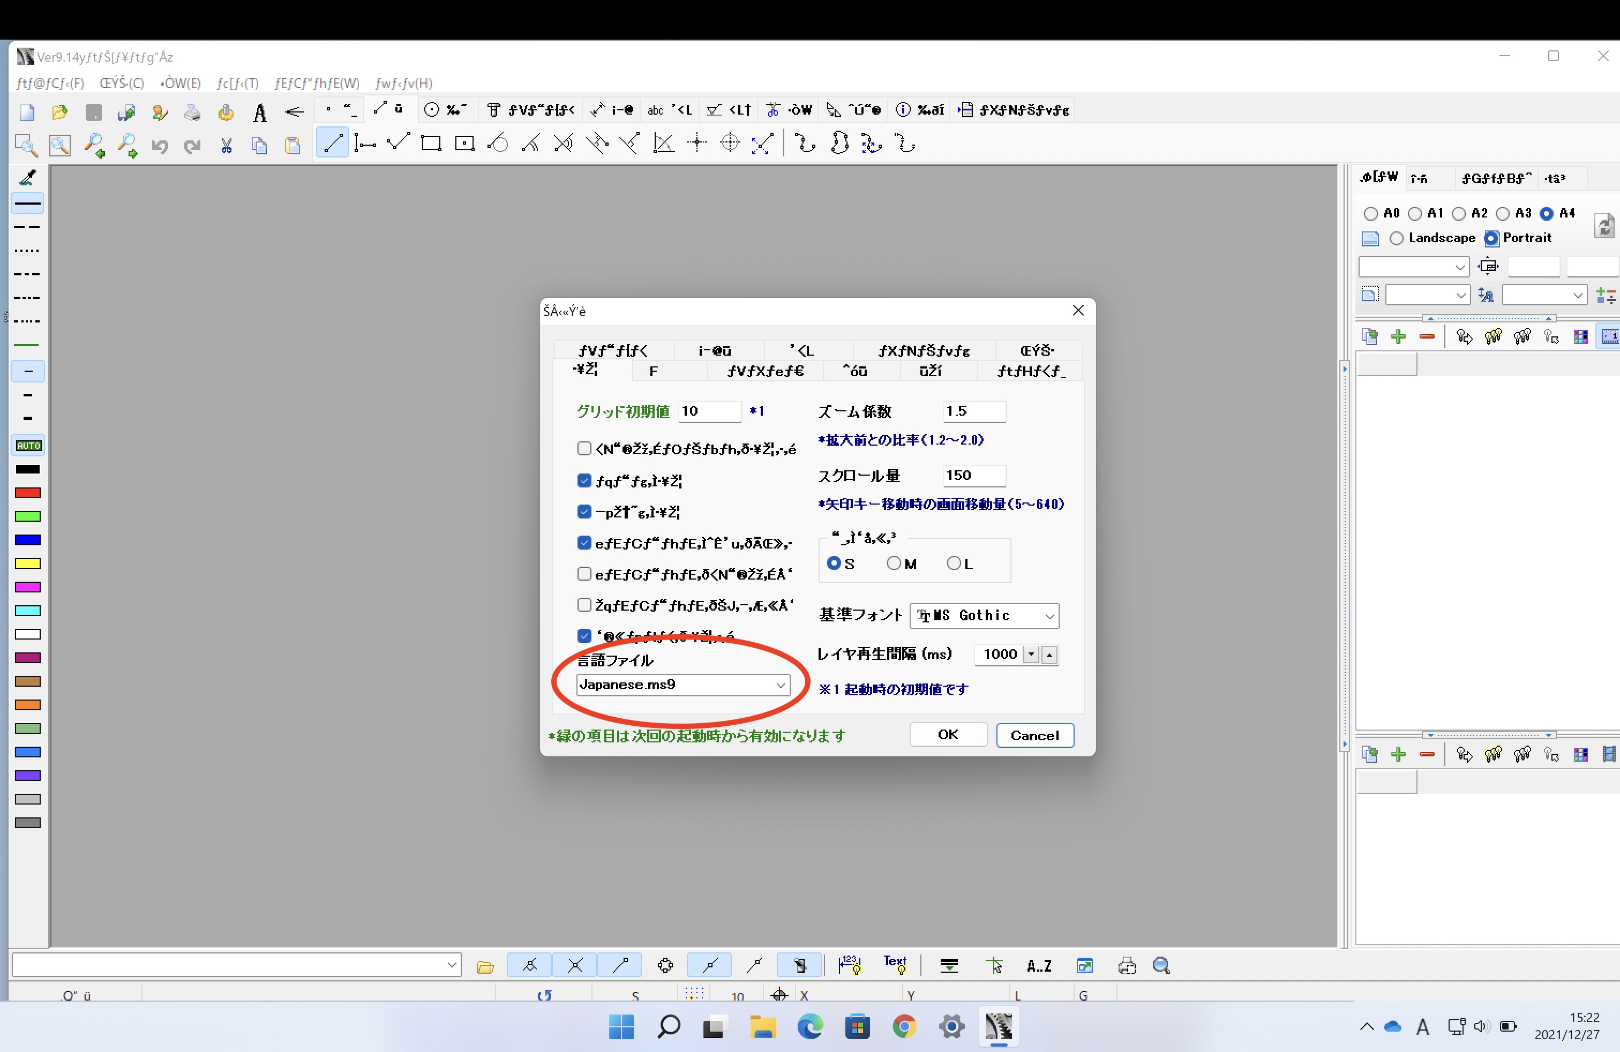Select the diagonal line drawing tool

333,144
